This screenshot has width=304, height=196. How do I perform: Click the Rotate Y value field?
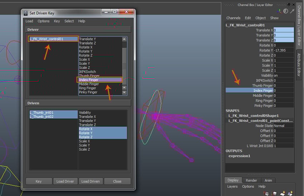[283, 50]
